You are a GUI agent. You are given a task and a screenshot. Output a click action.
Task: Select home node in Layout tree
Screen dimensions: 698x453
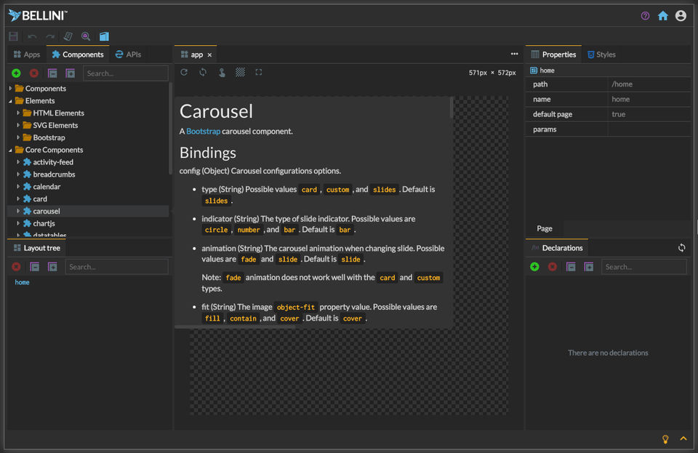[23, 282]
